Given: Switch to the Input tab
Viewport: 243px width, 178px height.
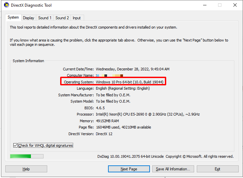Looking at the screenshot, I should pyautogui.click(x=77, y=18).
